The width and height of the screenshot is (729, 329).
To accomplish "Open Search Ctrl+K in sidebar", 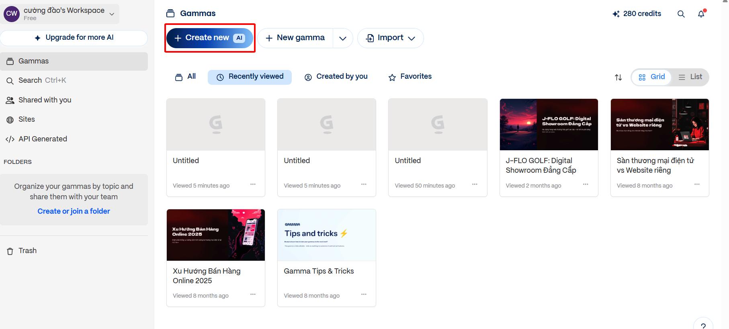I will [74, 80].
